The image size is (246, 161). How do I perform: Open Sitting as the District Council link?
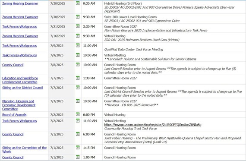tap(22, 88)
